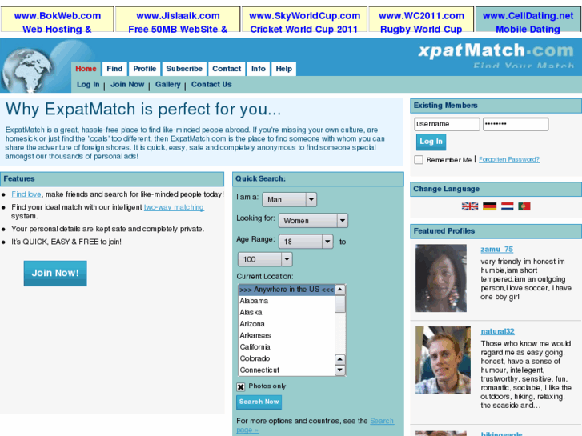Tick the Remember Me checkbox

pos(419,159)
